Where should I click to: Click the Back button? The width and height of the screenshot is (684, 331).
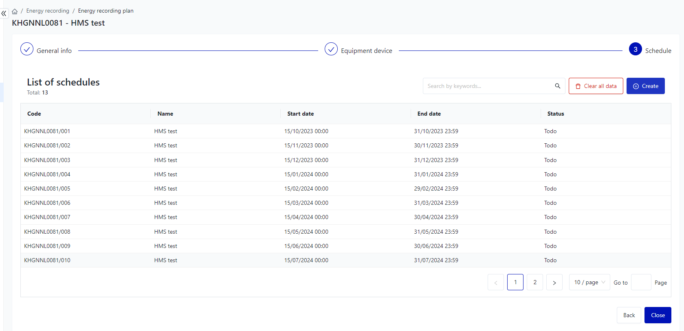point(629,315)
